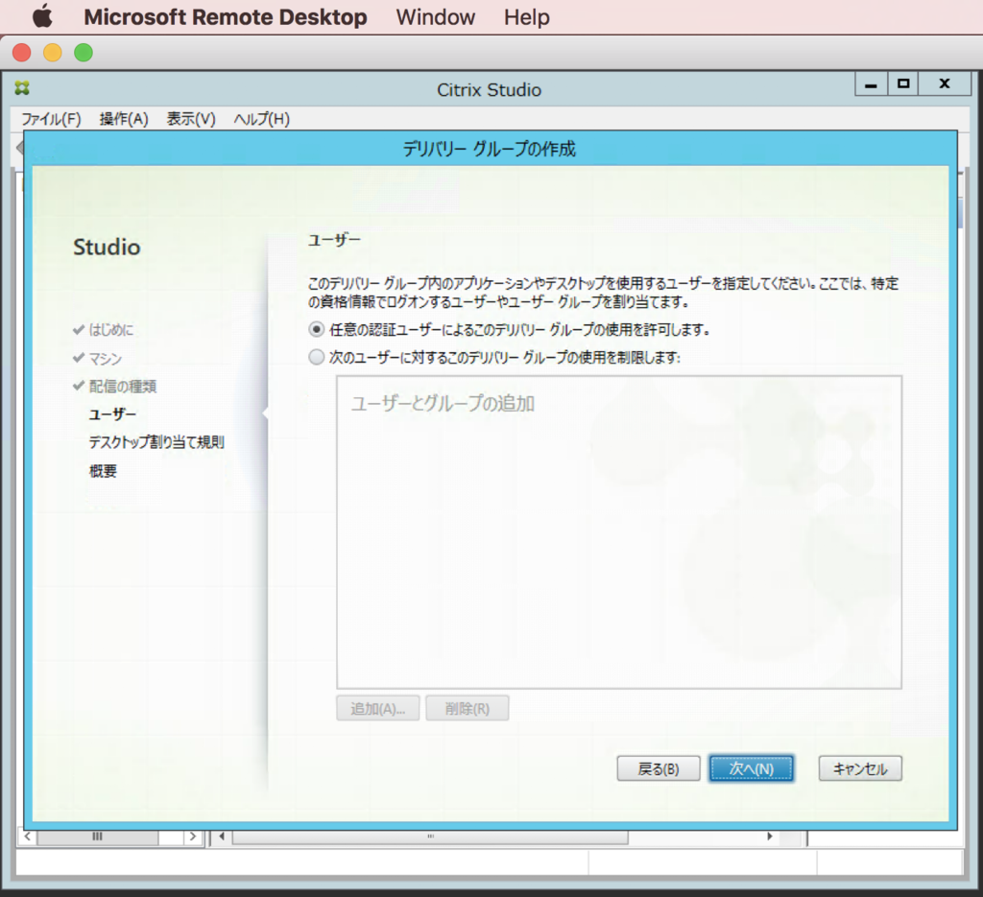Image resolution: width=983 pixels, height=897 pixels.
Task: Open the Help menu
Action: [x=527, y=17]
